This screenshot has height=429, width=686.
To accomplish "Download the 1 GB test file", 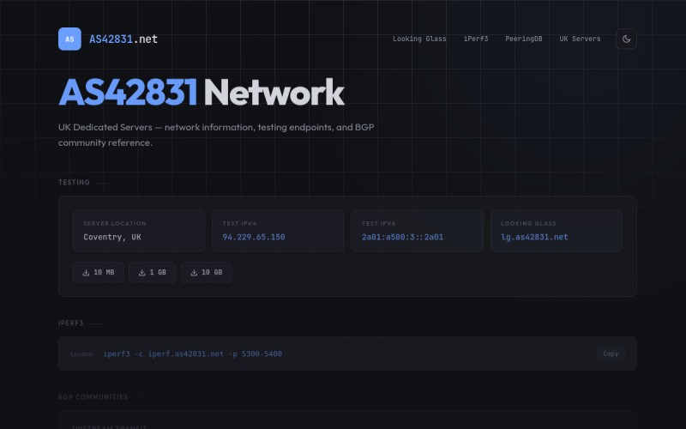I will tap(153, 272).
